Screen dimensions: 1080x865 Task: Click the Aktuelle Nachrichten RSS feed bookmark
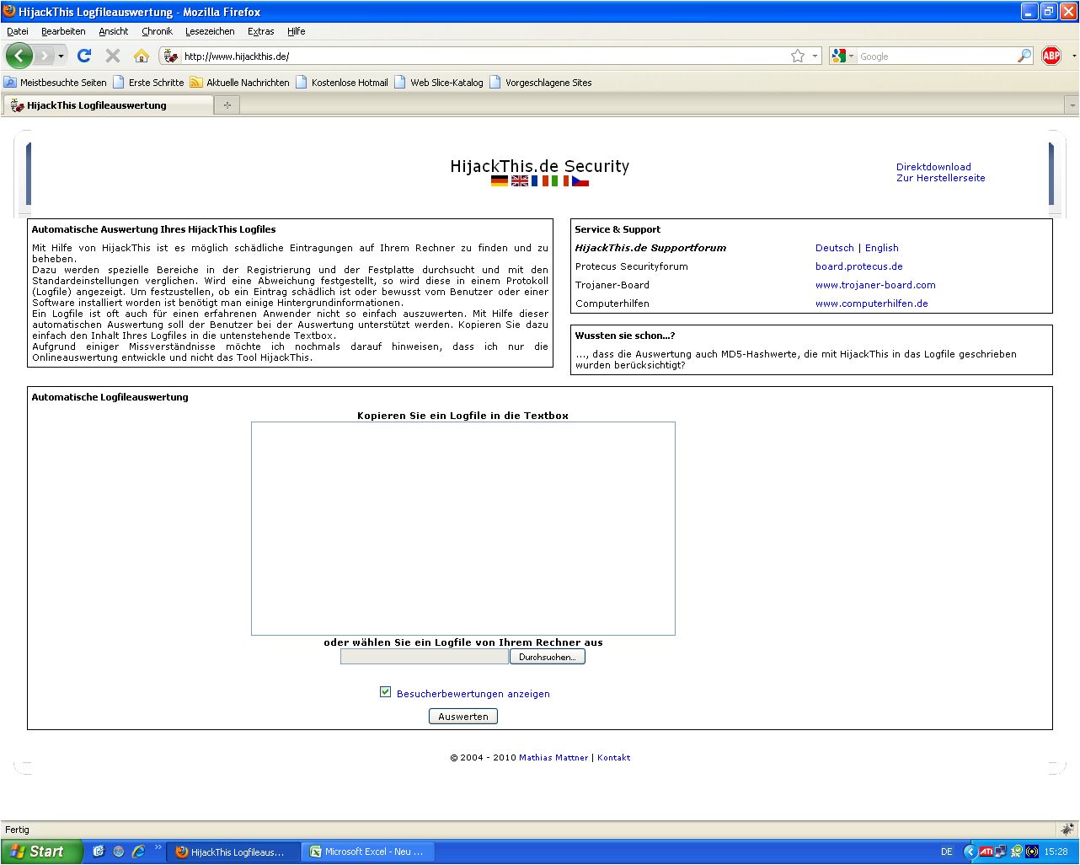pos(240,83)
